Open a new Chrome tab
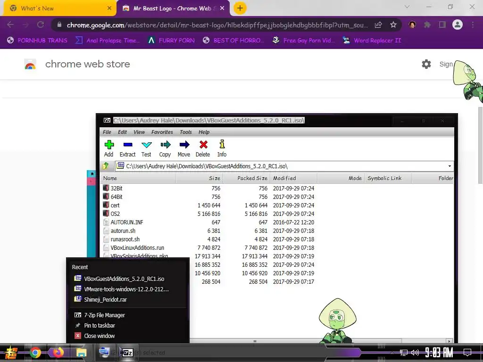The image size is (483, 362). pyautogui.click(x=240, y=8)
